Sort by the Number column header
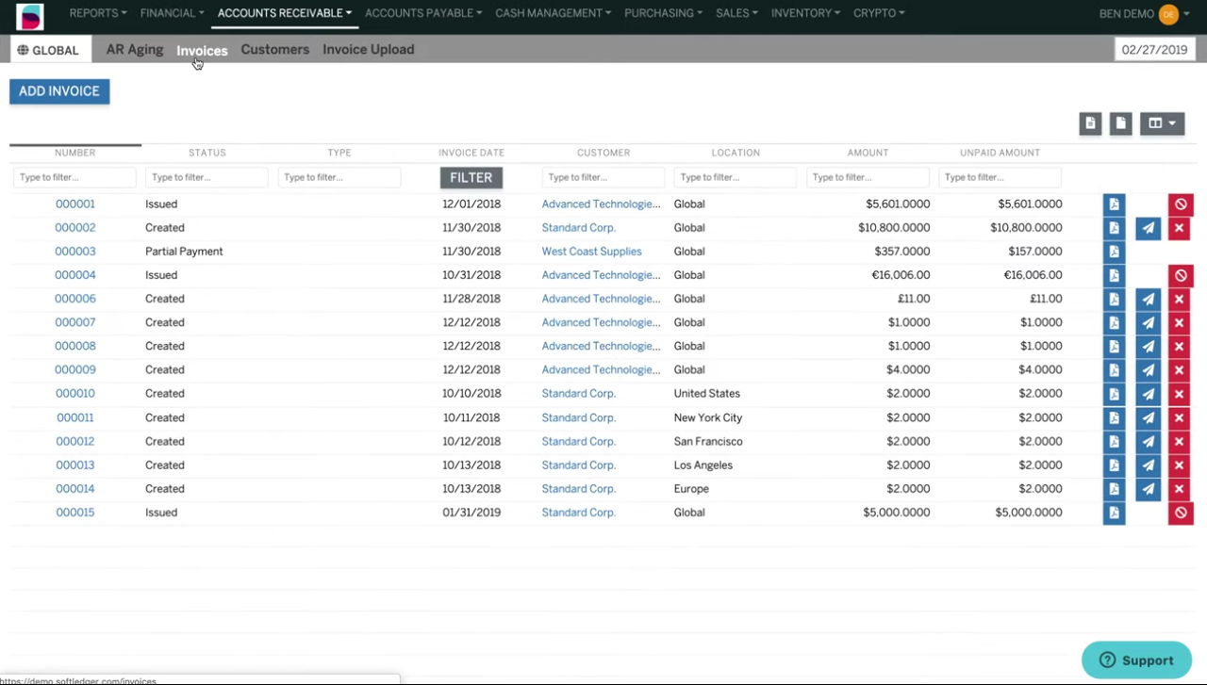Screen dimensions: 1207x685 coord(74,153)
